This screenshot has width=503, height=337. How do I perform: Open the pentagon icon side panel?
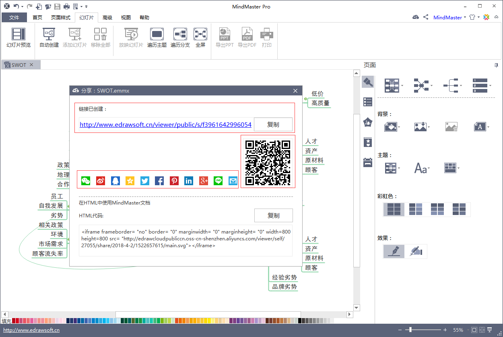(x=368, y=122)
